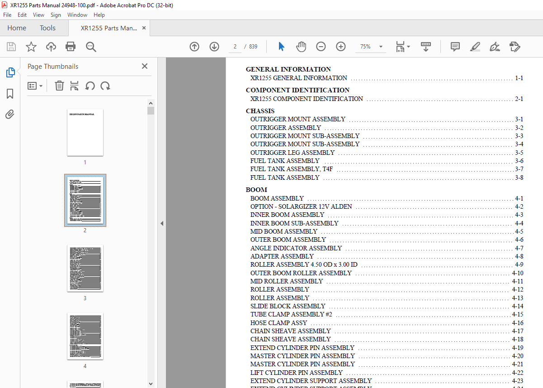Open the Sign menu
This screenshot has height=388, width=543.
pyautogui.click(x=56, y=15)
